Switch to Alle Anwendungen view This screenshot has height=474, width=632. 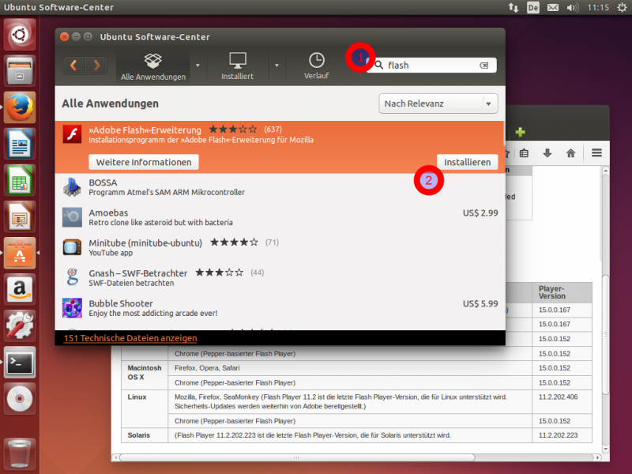[153, 66]
